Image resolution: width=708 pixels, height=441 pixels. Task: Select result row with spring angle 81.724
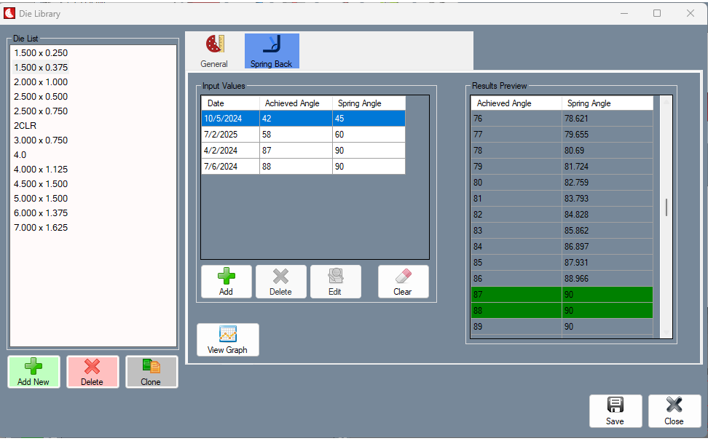pyautogui.click(x=562, y=167)
